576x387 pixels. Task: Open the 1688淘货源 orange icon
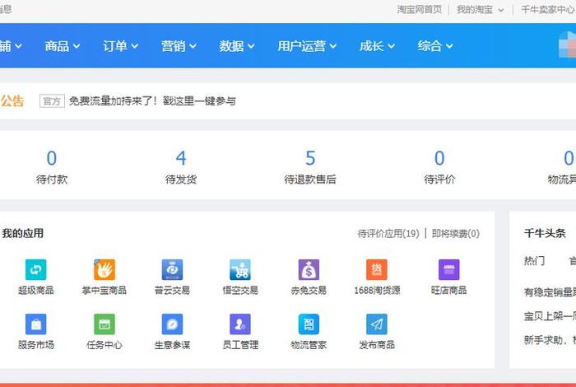coord(377,270)
